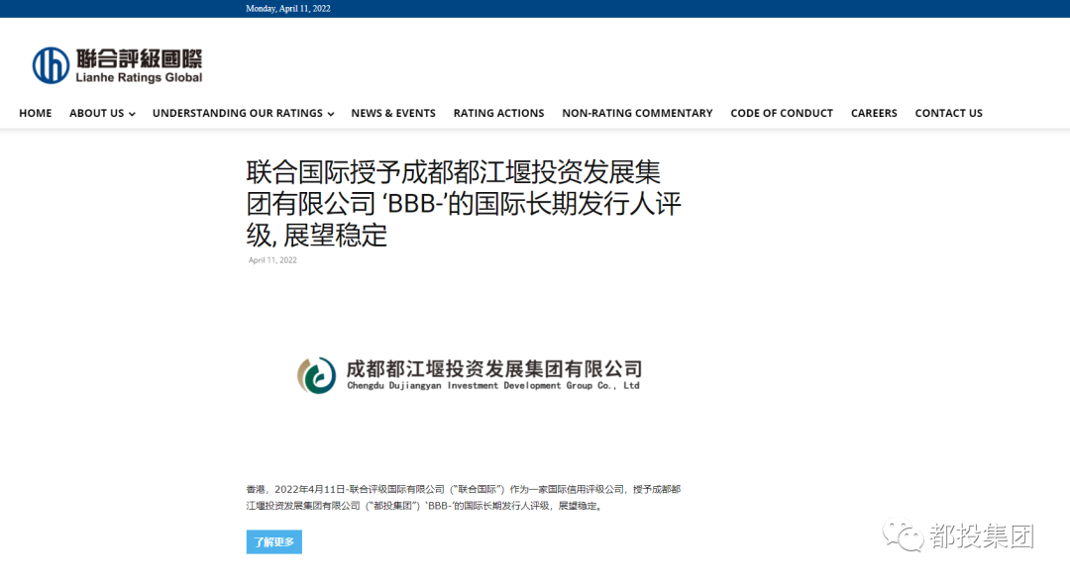Expand the ABOUT US dropdown
This screenshot has height=583, width=1070.
96,113
